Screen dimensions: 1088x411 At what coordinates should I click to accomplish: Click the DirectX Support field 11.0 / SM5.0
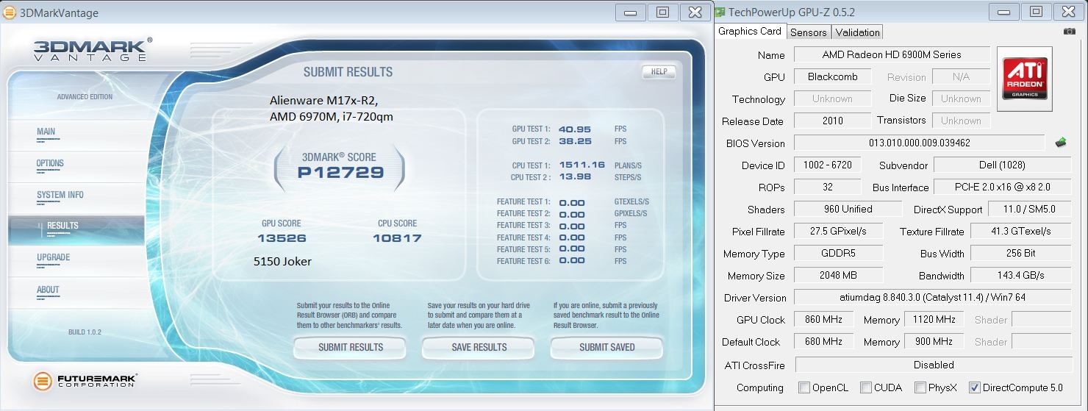(1029, 209)
